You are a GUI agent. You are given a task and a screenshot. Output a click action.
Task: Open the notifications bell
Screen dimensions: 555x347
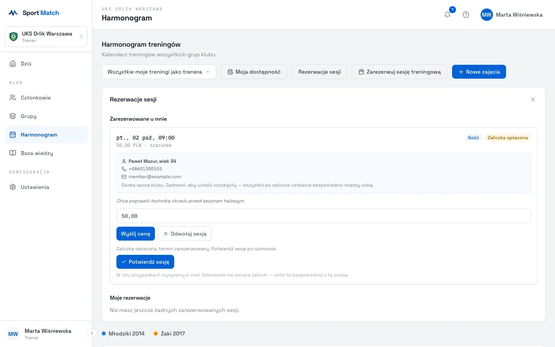[447, 15]
